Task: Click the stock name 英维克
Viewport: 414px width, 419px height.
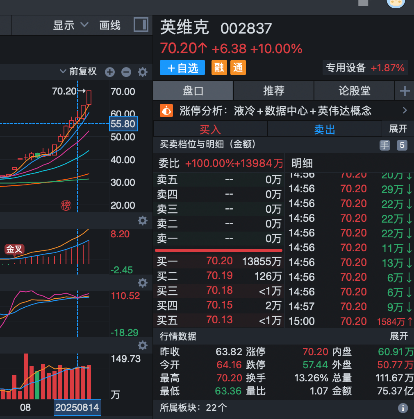Action: click(x=184, y=27)
